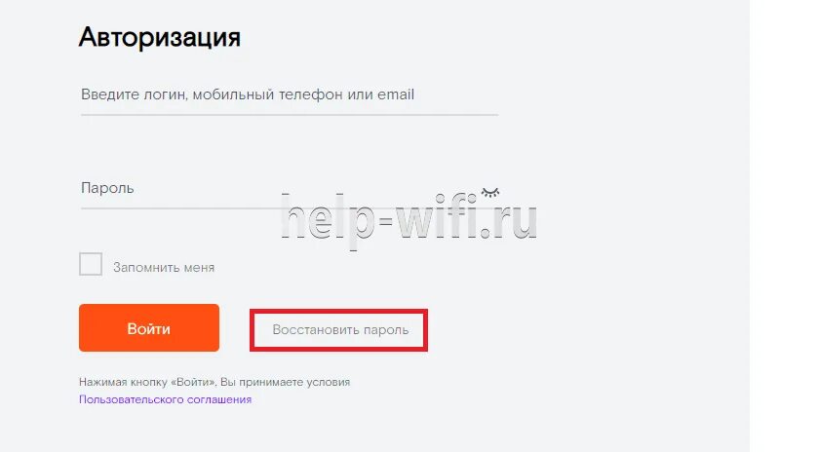Open the Восстановить пароль link

(x=340, y=330)
